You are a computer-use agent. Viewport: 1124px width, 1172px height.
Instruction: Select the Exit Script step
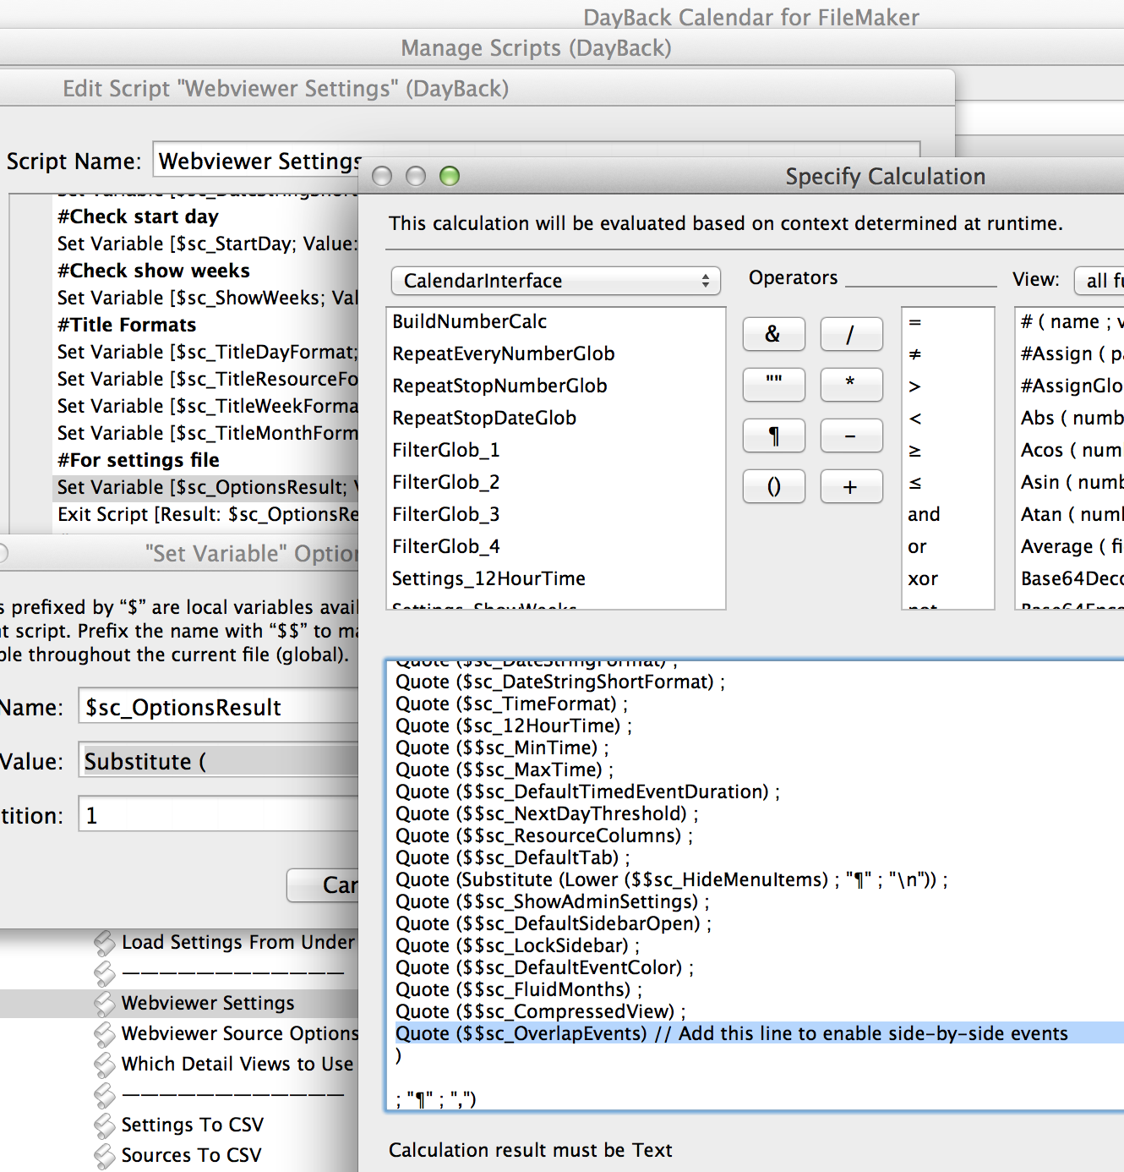pos(208,514)
